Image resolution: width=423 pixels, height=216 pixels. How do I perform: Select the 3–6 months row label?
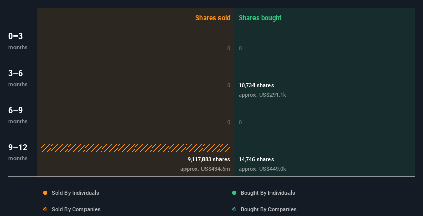coord(18,78)
